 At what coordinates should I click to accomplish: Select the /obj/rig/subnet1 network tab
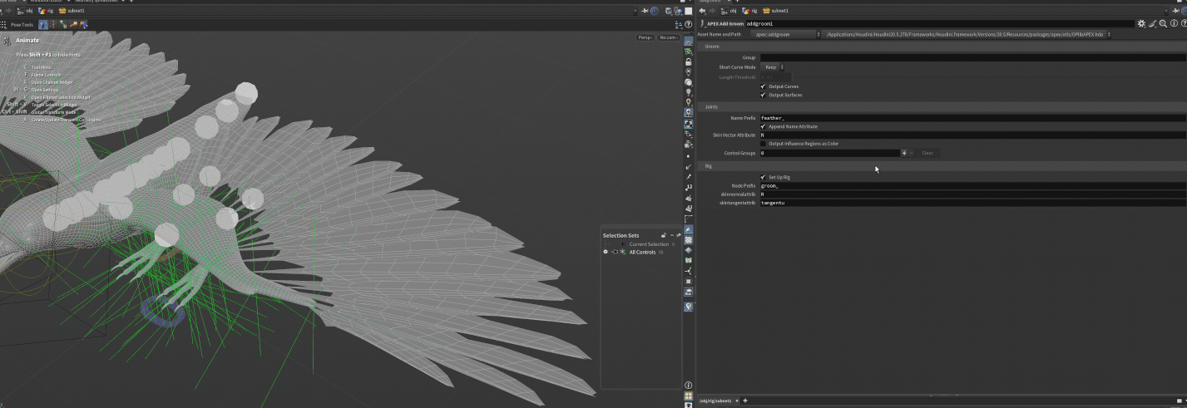pos(715,401)
